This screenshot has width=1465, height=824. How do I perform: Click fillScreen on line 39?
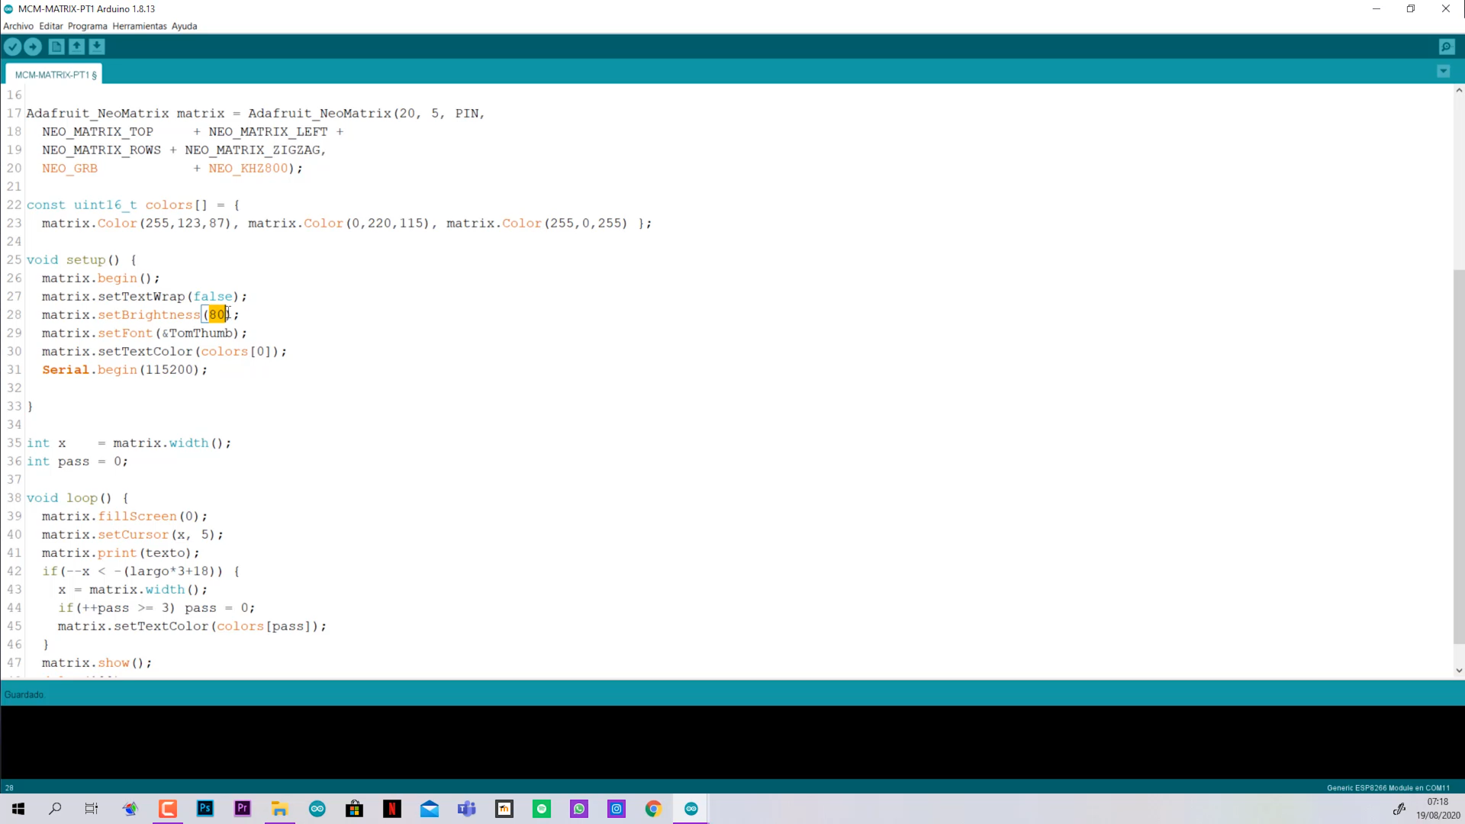coord(137,517)
